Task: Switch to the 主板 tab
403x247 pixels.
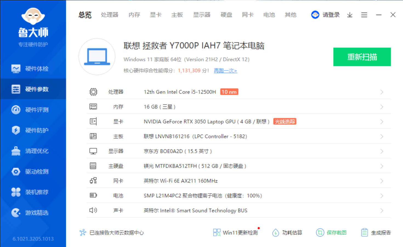Action: (177, 15)
